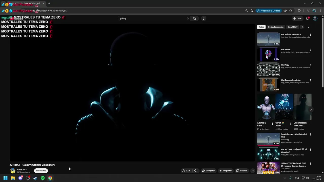The width and height of the screenshot is (324, 182).
Task: Click Preguntar a Google in address bar
Action: pos(268,11)
